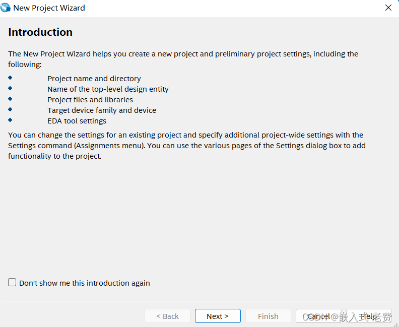Image resolution: width=399 pixels, height=327 pixels.
Task: Click the "New Project Wizard" title text
Action: (49, 8)
